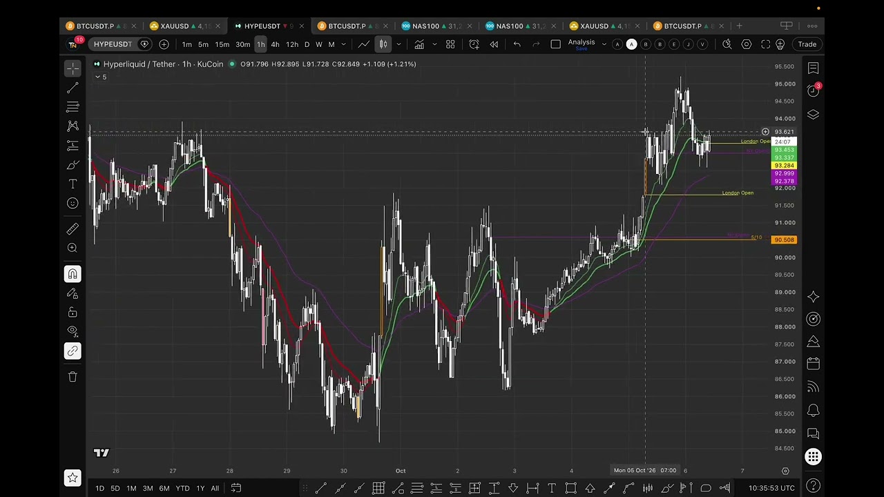
Task: Select the 15m timeframe
Action: coord(222,44)
